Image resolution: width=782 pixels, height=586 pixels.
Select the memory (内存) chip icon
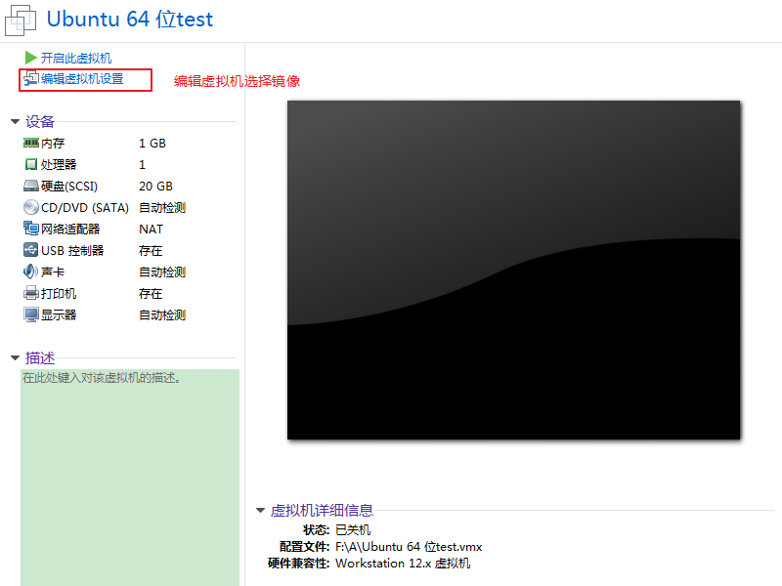click(31, 144)
